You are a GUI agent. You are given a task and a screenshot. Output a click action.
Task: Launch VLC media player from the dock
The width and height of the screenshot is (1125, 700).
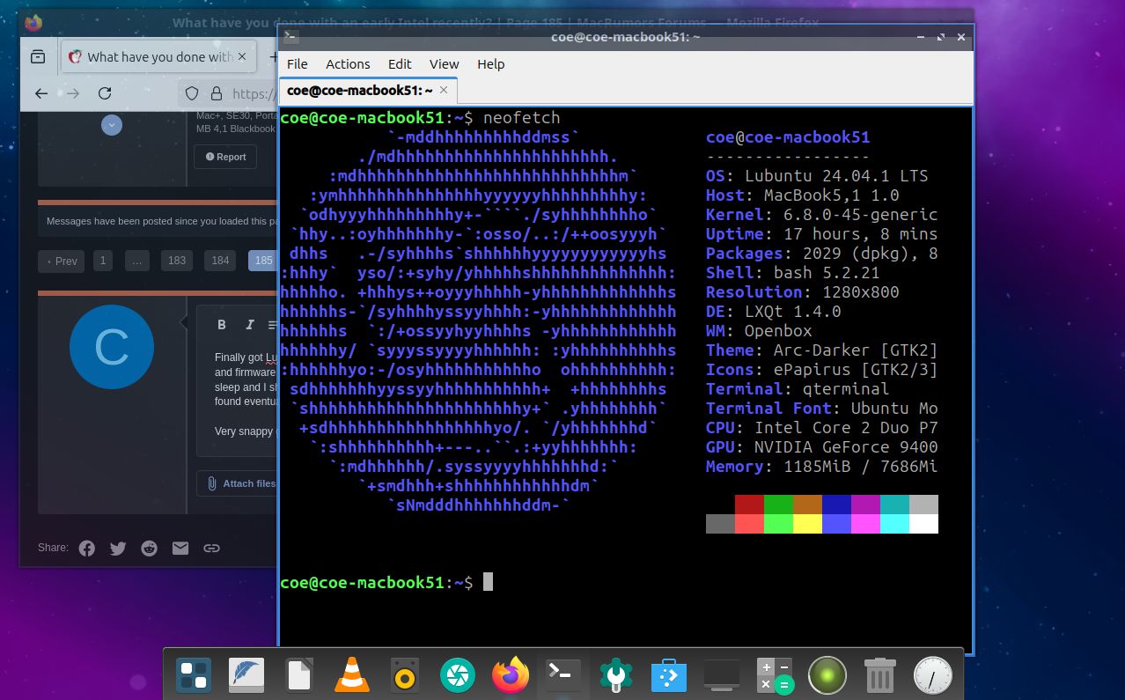(x=352, y=675)
